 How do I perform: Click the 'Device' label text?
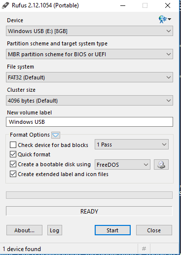15,20
